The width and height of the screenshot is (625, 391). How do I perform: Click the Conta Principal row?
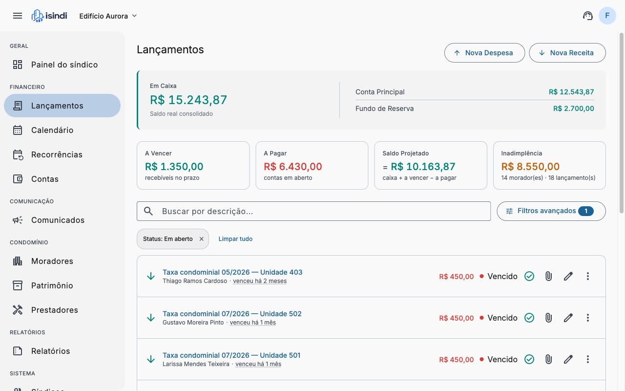[x=475, y=92]
